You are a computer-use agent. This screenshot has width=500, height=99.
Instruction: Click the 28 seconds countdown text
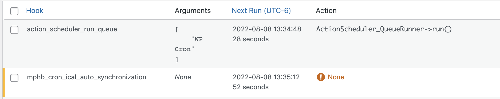(x=251, y=39)
